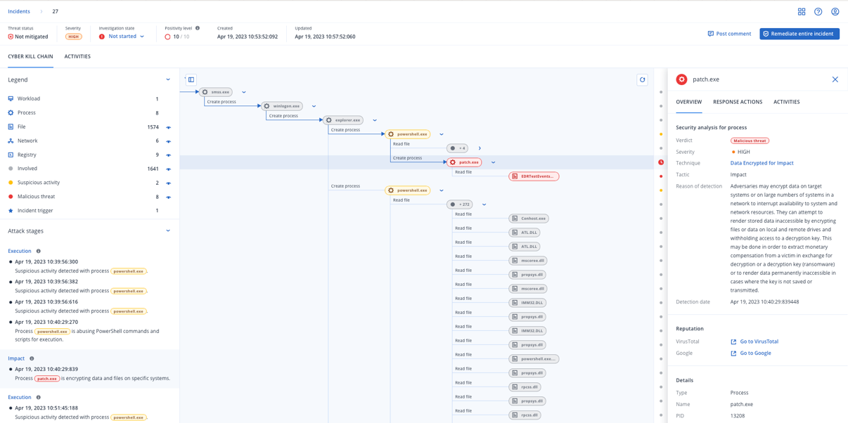Click the Network legend icon
The height and width of the screenshot is (423, 848).
(x=11, y=141)
